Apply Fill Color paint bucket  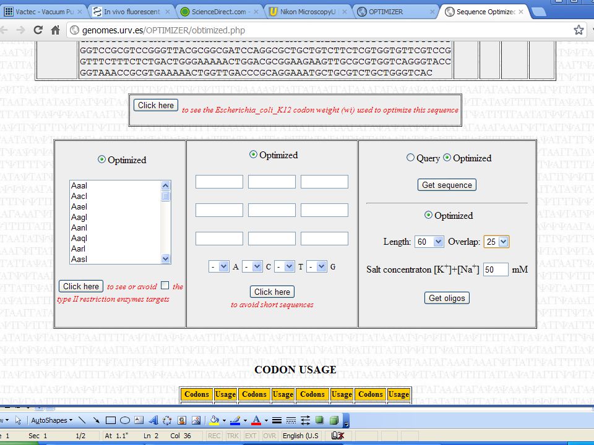[x=215, y=420]
